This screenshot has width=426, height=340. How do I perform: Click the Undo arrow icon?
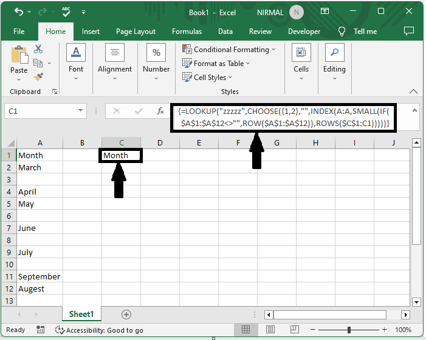[19, 12]
